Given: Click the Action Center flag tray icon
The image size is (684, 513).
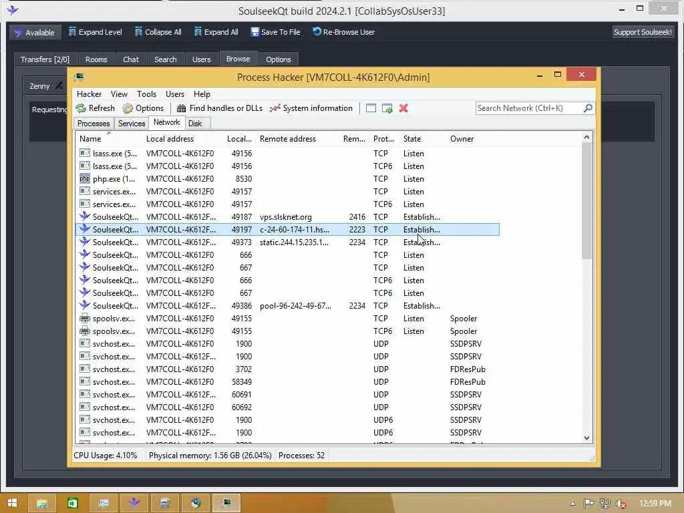Looking at the screenshot, I should coord(588,504).
